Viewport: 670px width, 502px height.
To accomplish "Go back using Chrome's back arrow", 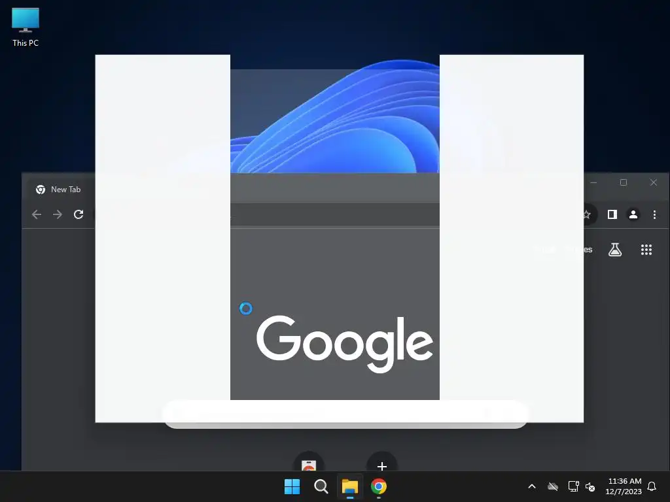I will pos(37,214).
